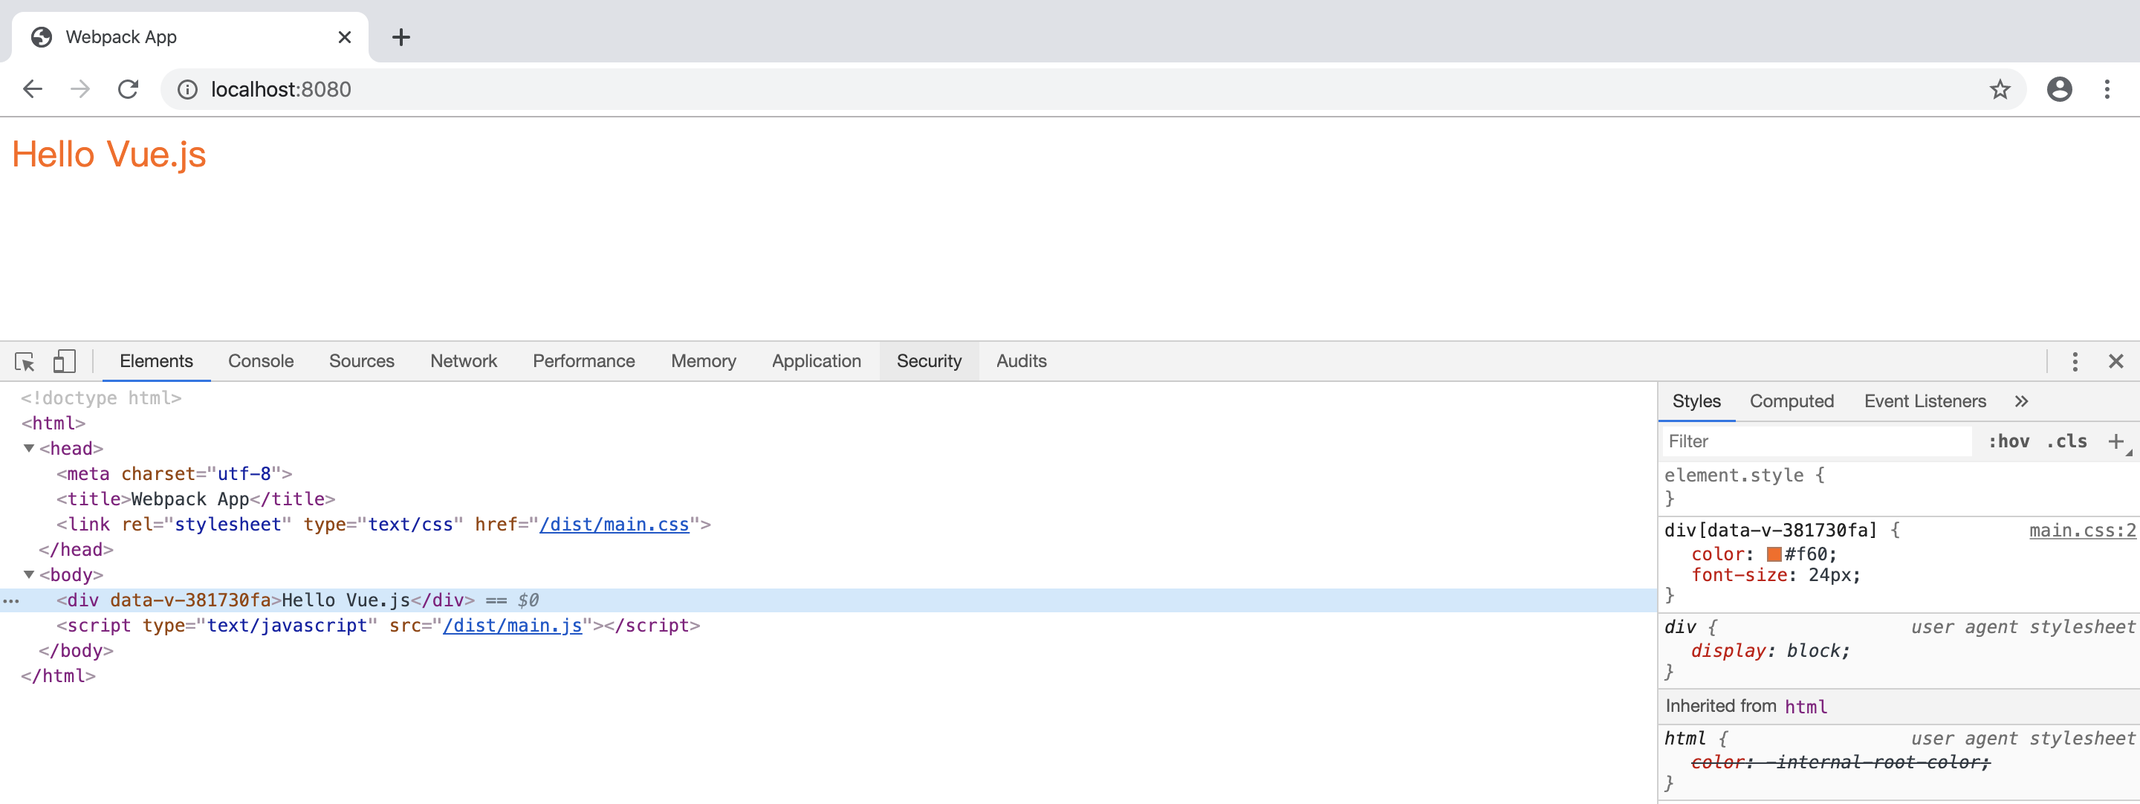Open the Computed styles tab
Screen dimensions: 2140x804
point(1791,401)
